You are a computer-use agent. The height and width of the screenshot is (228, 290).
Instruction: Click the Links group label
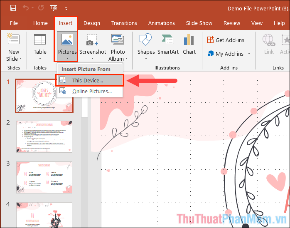pos(278,68)
